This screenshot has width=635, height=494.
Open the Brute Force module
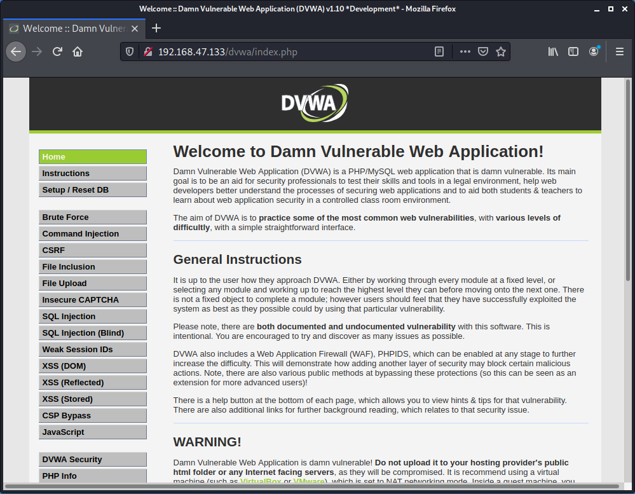pyautogui.click(x=93, y=217)
